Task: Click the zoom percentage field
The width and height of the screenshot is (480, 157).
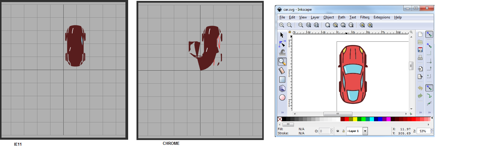Action: 423,131
